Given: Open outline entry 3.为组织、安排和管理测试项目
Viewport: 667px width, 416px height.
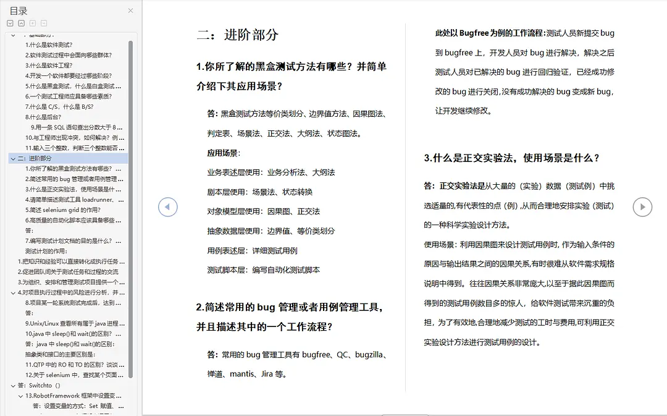Looking at the screenshot, I should point(72,282).
